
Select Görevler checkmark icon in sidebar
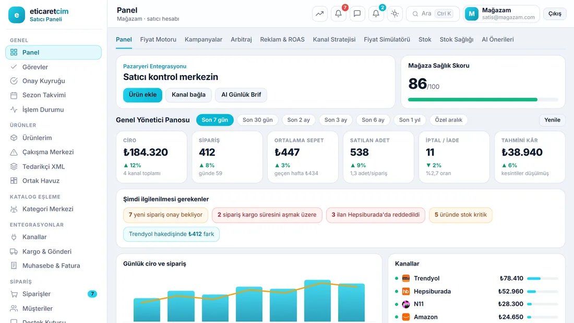click(14, 67)
